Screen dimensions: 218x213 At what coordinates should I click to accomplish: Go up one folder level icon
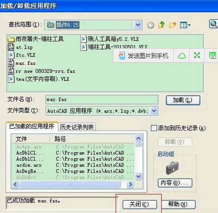tap(162, 25)
